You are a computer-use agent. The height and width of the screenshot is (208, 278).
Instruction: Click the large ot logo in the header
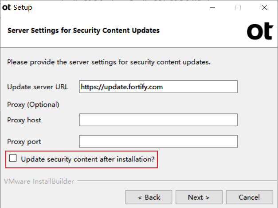(260, 31)
